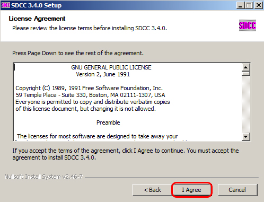Click the empty license scrollbar track
This screenshot has width=264, height=202.
tap(246, 104)
